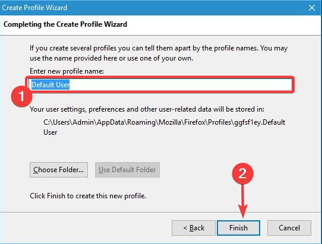Viewport: 322px width, 244px height.
Task: Click the Use Default Folder button
Action: 127,170
